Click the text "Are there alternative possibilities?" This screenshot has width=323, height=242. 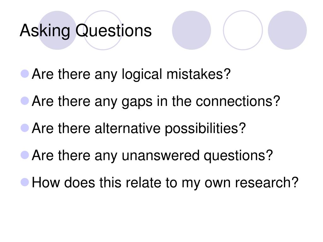139,129
